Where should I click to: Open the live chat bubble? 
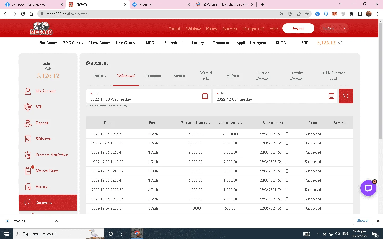[368, 188]
